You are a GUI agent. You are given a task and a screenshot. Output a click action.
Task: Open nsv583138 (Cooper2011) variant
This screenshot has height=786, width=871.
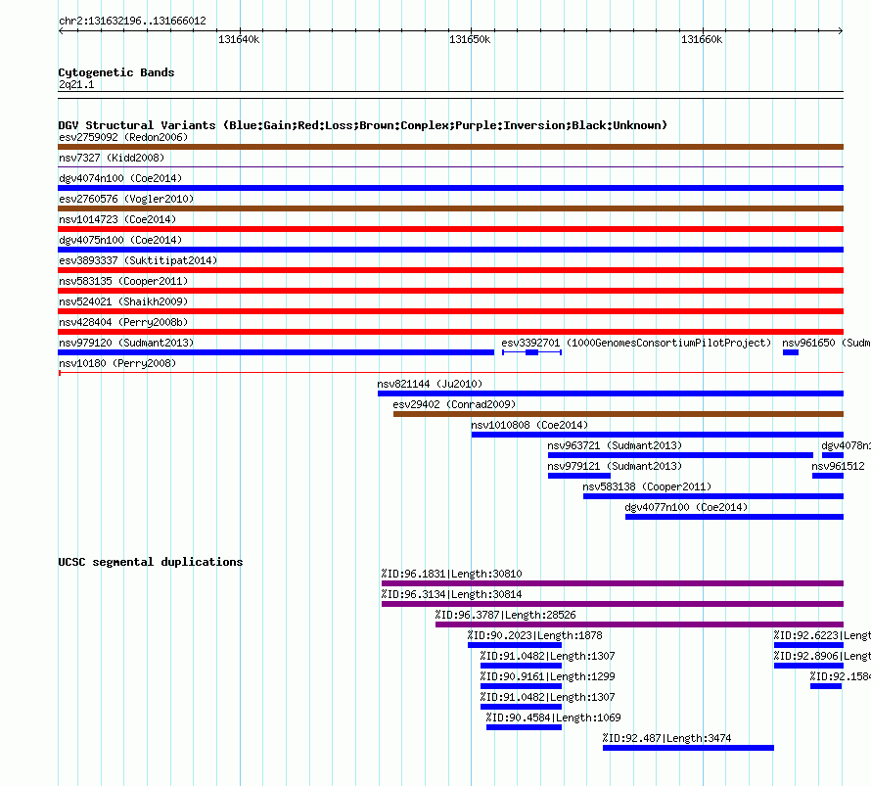pyautogui.click(x=713, y=496)
